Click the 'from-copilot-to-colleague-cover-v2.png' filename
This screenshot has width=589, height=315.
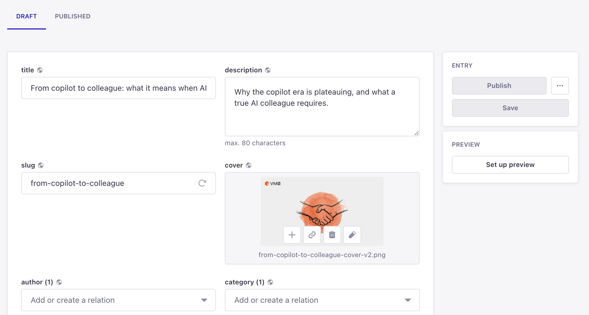(322, 255)
